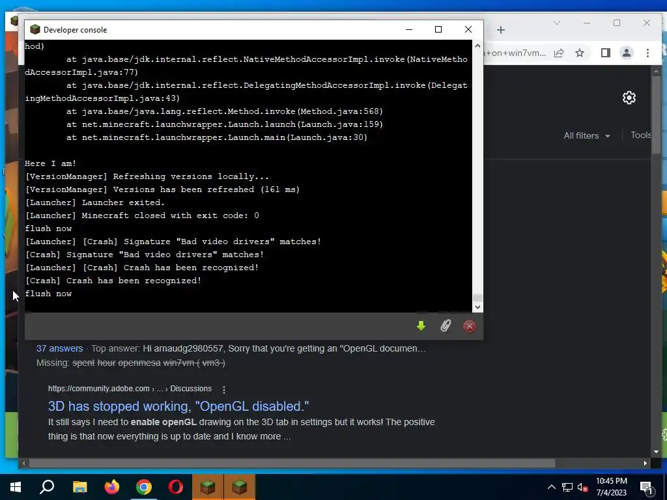Click the share page icon in address bar

pos(559,53)
